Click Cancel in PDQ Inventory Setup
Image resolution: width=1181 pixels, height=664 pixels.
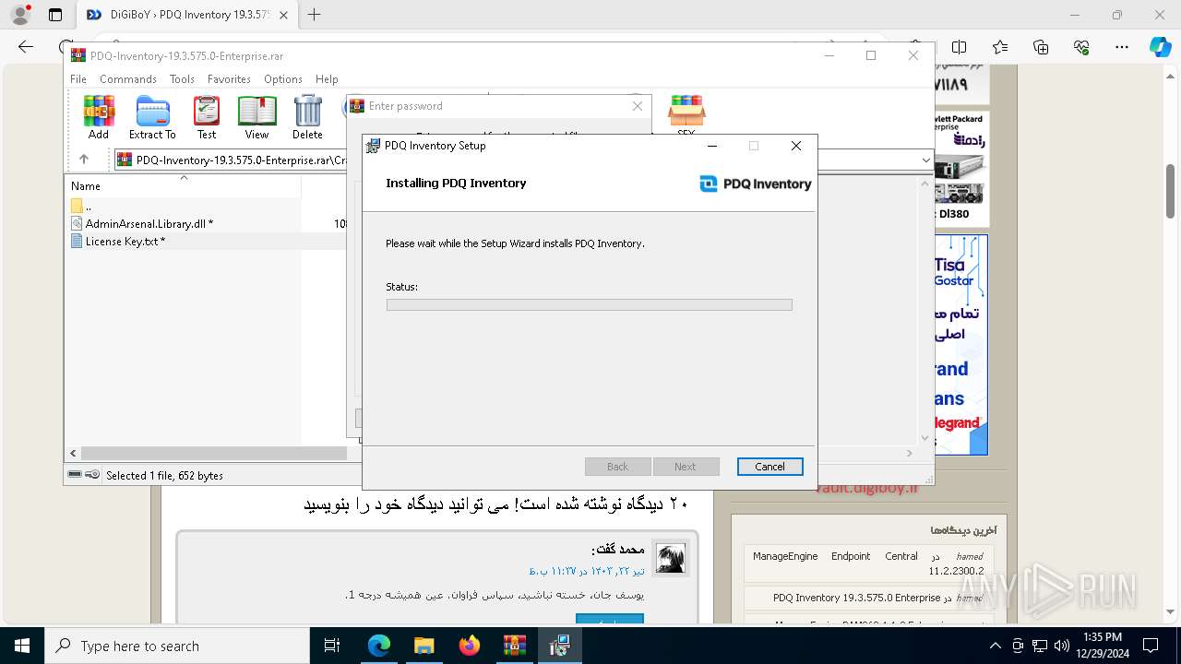(x=769, y=467)
